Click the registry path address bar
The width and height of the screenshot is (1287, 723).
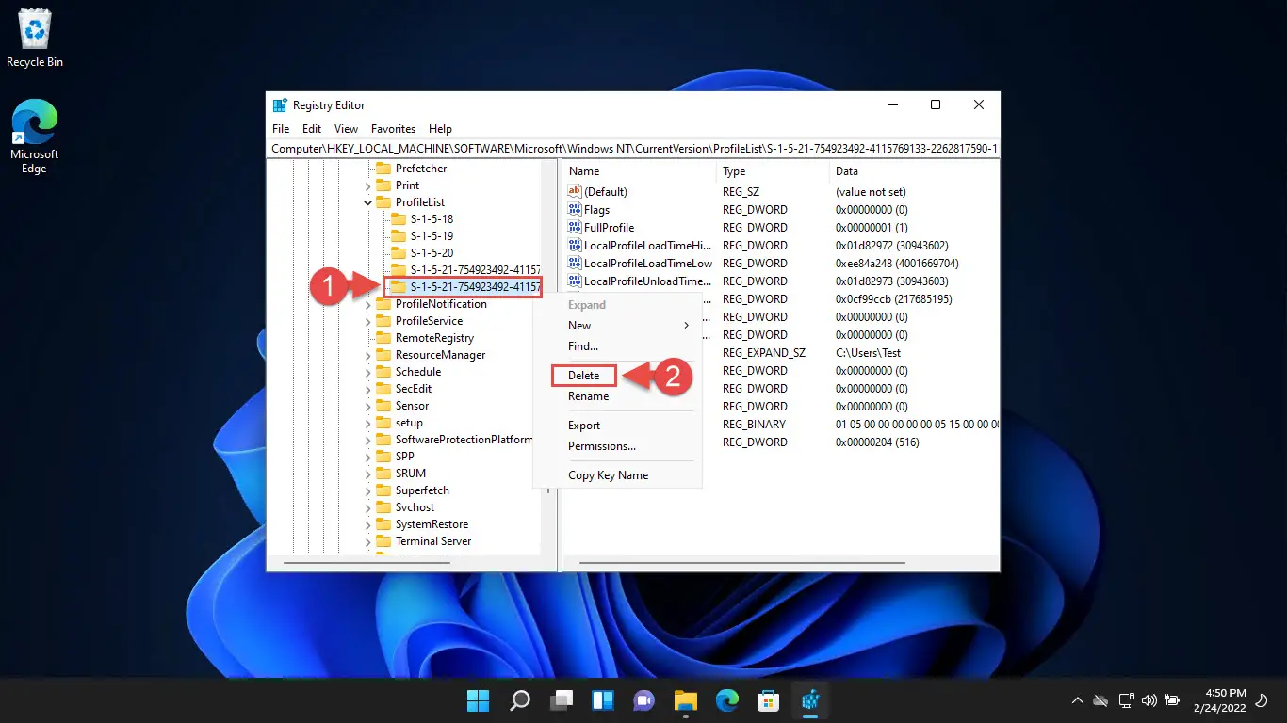(x=633, y=149)
